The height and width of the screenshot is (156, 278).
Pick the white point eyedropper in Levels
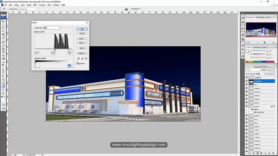click(x=86, y=58)
